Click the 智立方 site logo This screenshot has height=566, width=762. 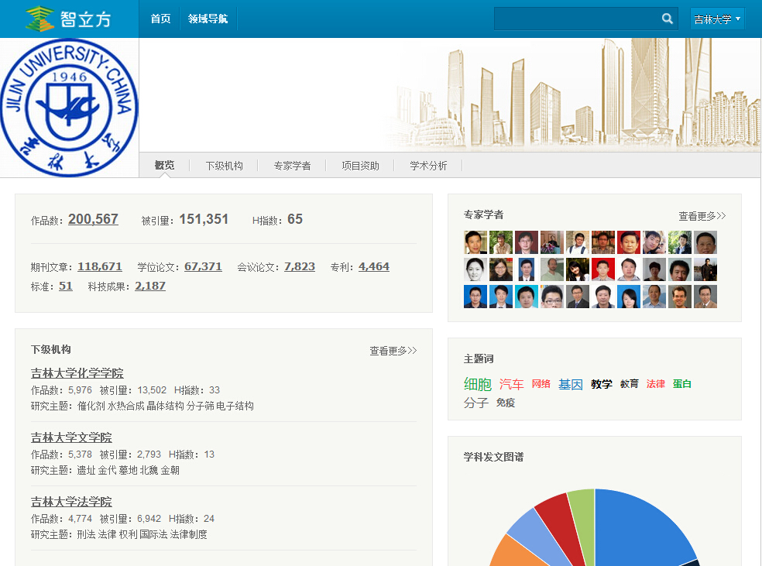pos(70,19)
